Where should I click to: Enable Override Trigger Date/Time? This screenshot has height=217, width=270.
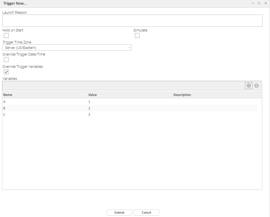pos(6,60)
